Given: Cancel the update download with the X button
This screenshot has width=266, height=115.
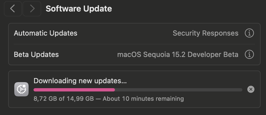Looking at the screenshot, I should tap(251, 89).
